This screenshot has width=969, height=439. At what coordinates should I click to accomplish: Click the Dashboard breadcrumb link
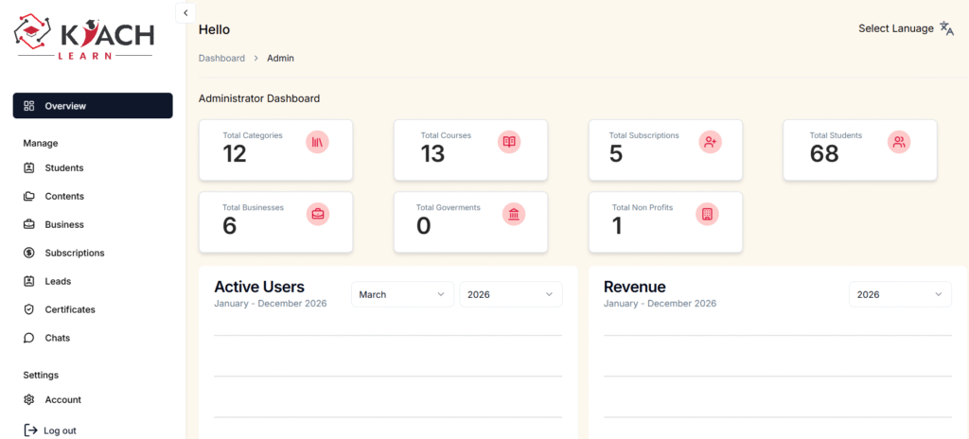click(221, 58)
